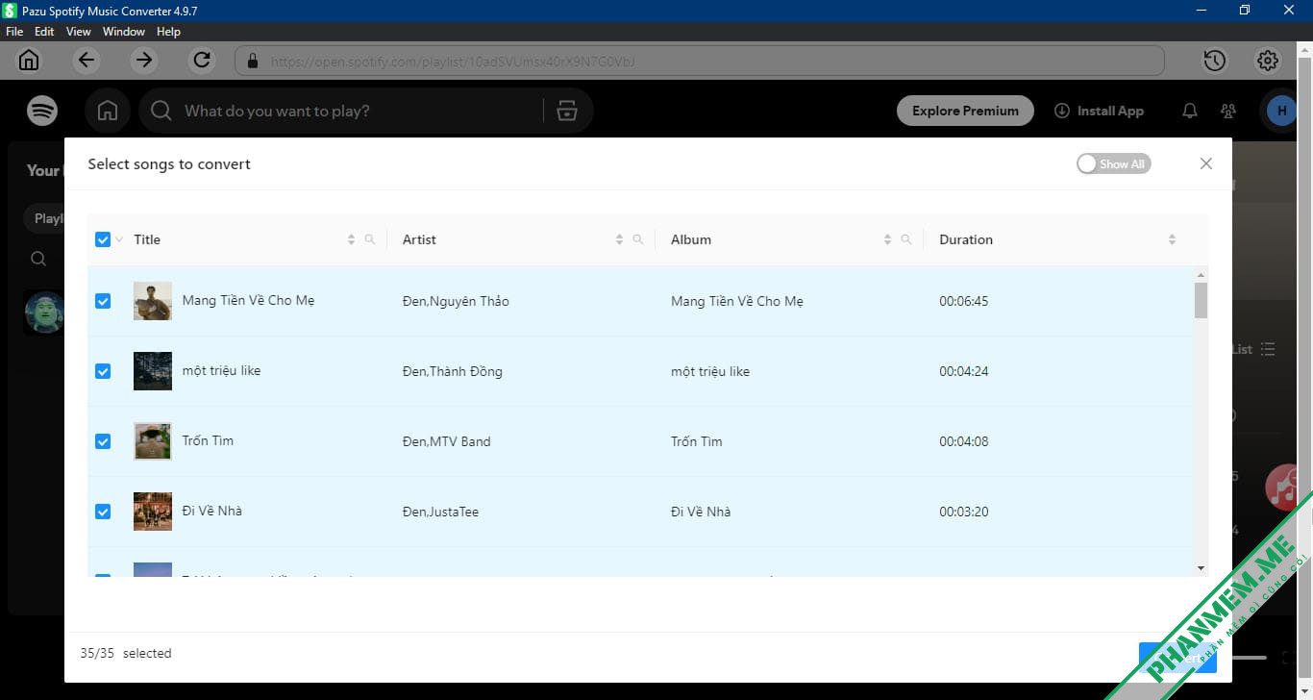Image resolution: width=1313 pixels, height=700 pixels.
Task: Click the Spotify logo
Action: tap(42, 111)
